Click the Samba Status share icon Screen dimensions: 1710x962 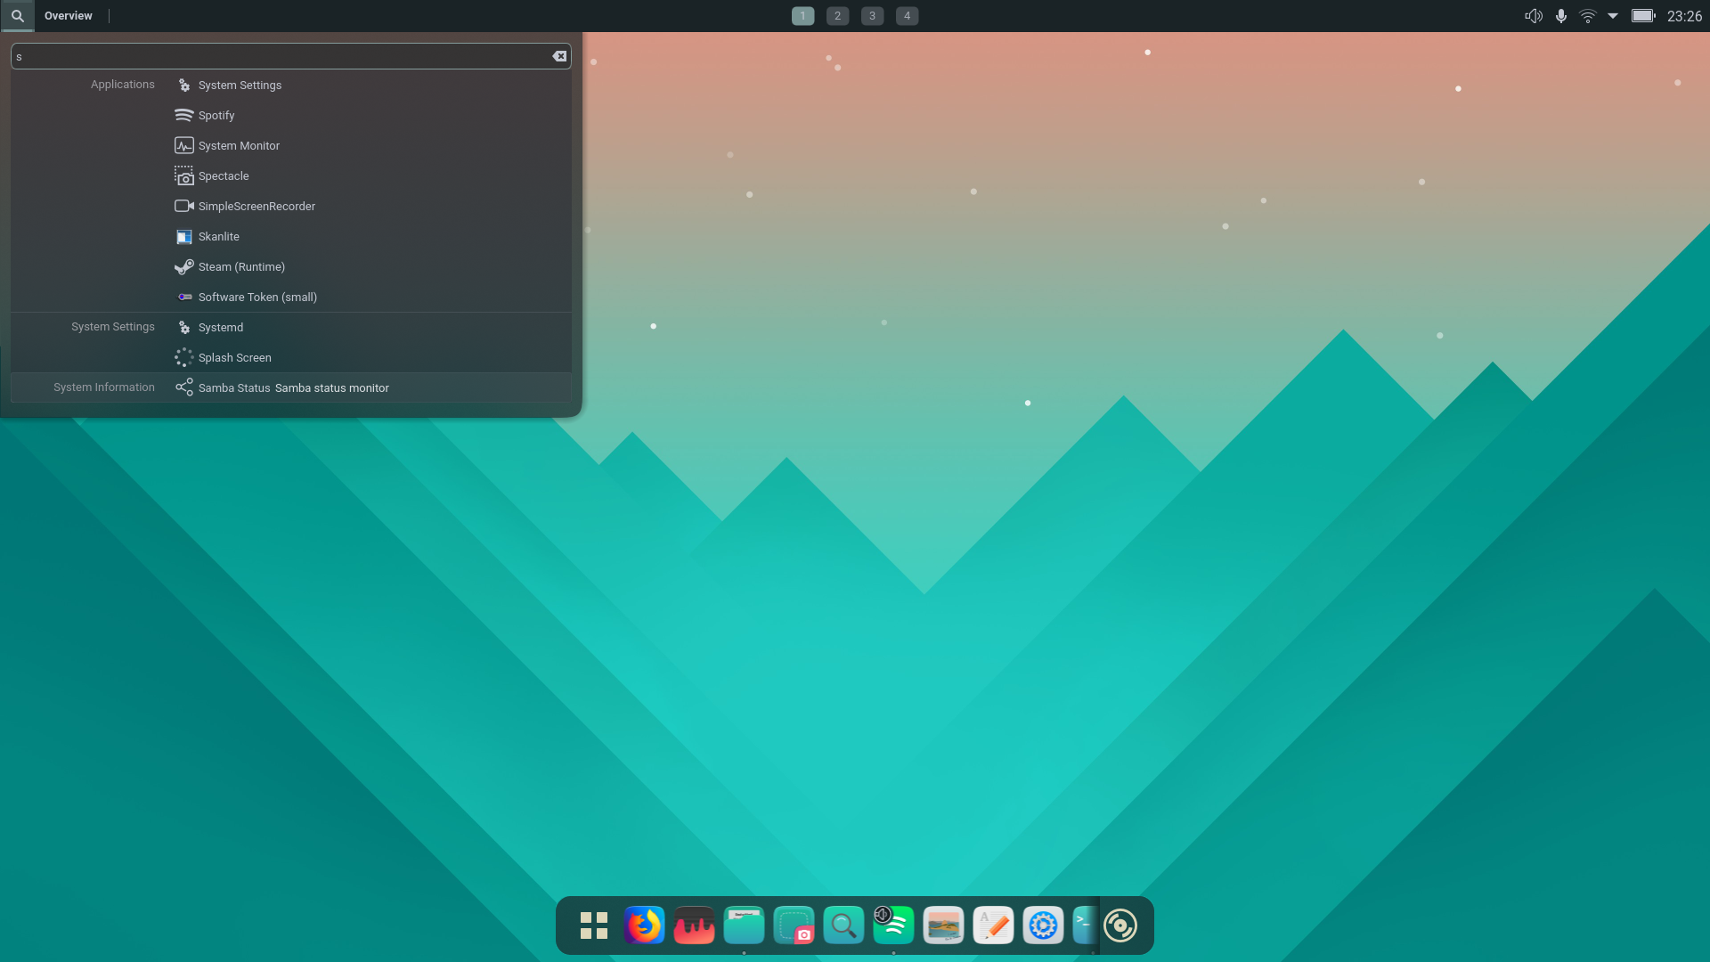[x=183, y=387]
